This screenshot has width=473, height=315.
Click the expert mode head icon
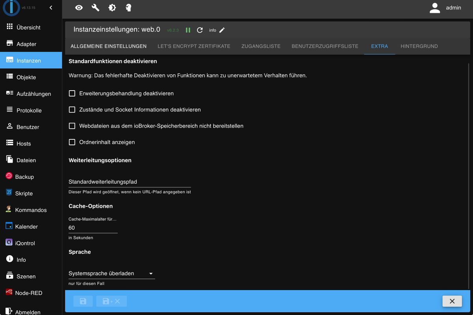(128, 7)
